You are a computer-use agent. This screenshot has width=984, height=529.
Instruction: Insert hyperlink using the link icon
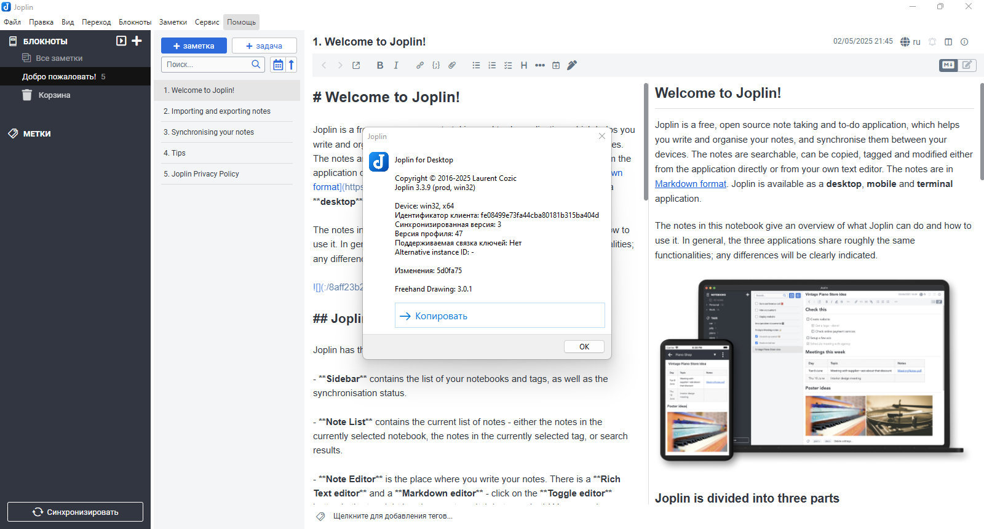(420, 65)
